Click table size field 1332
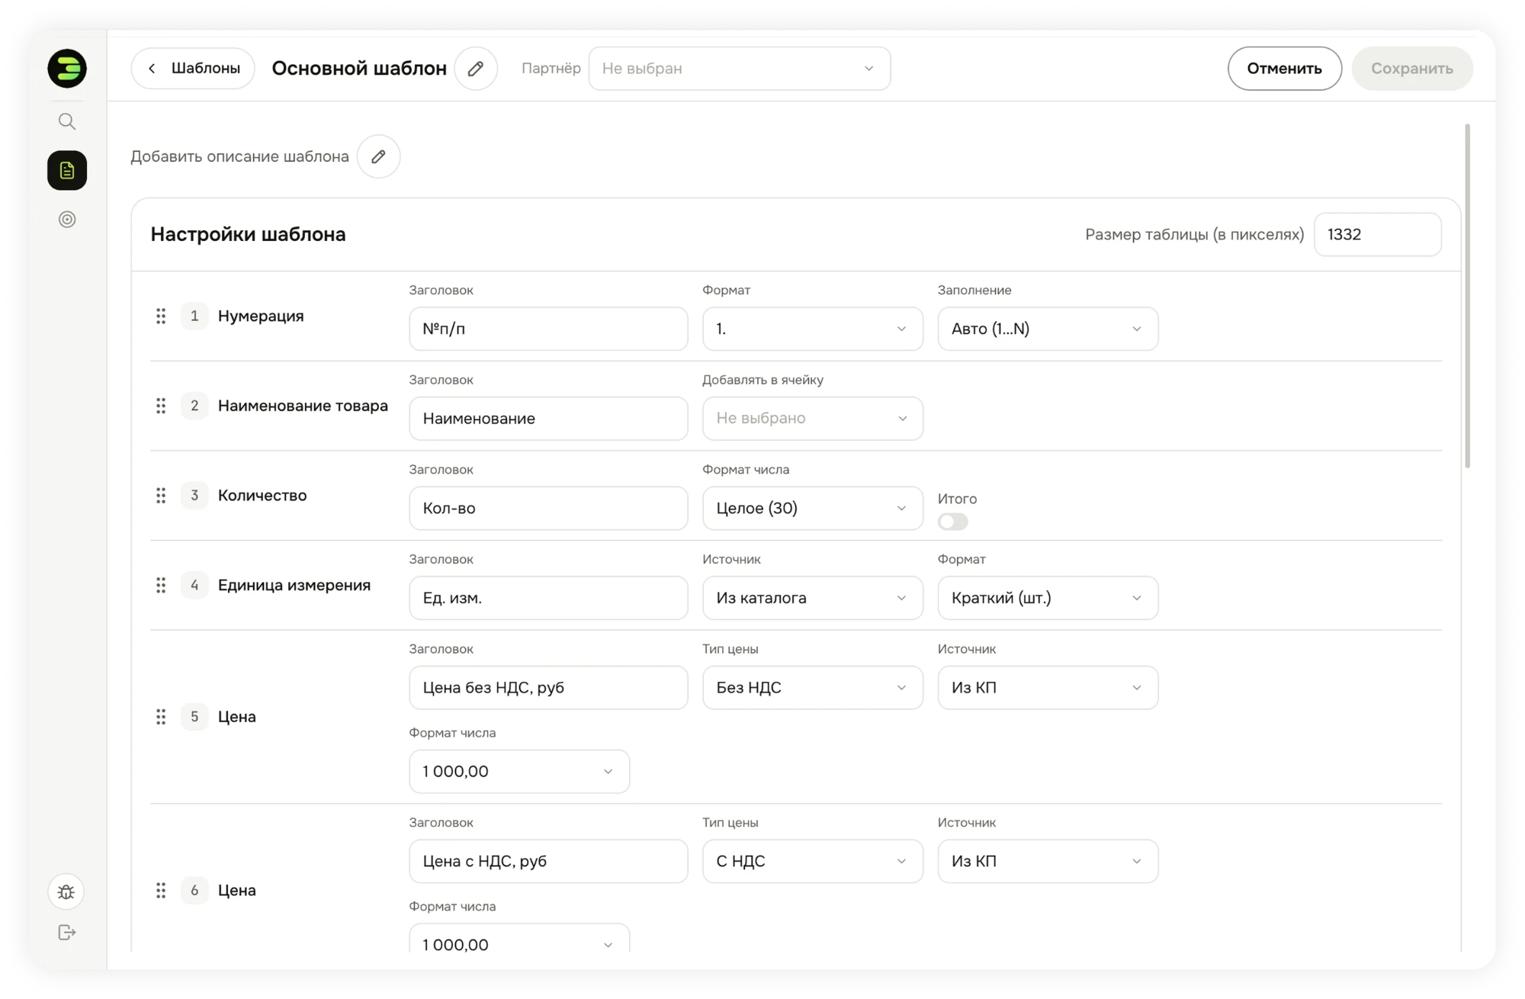The image size is (1525, 999). [x=1378, y=234]
